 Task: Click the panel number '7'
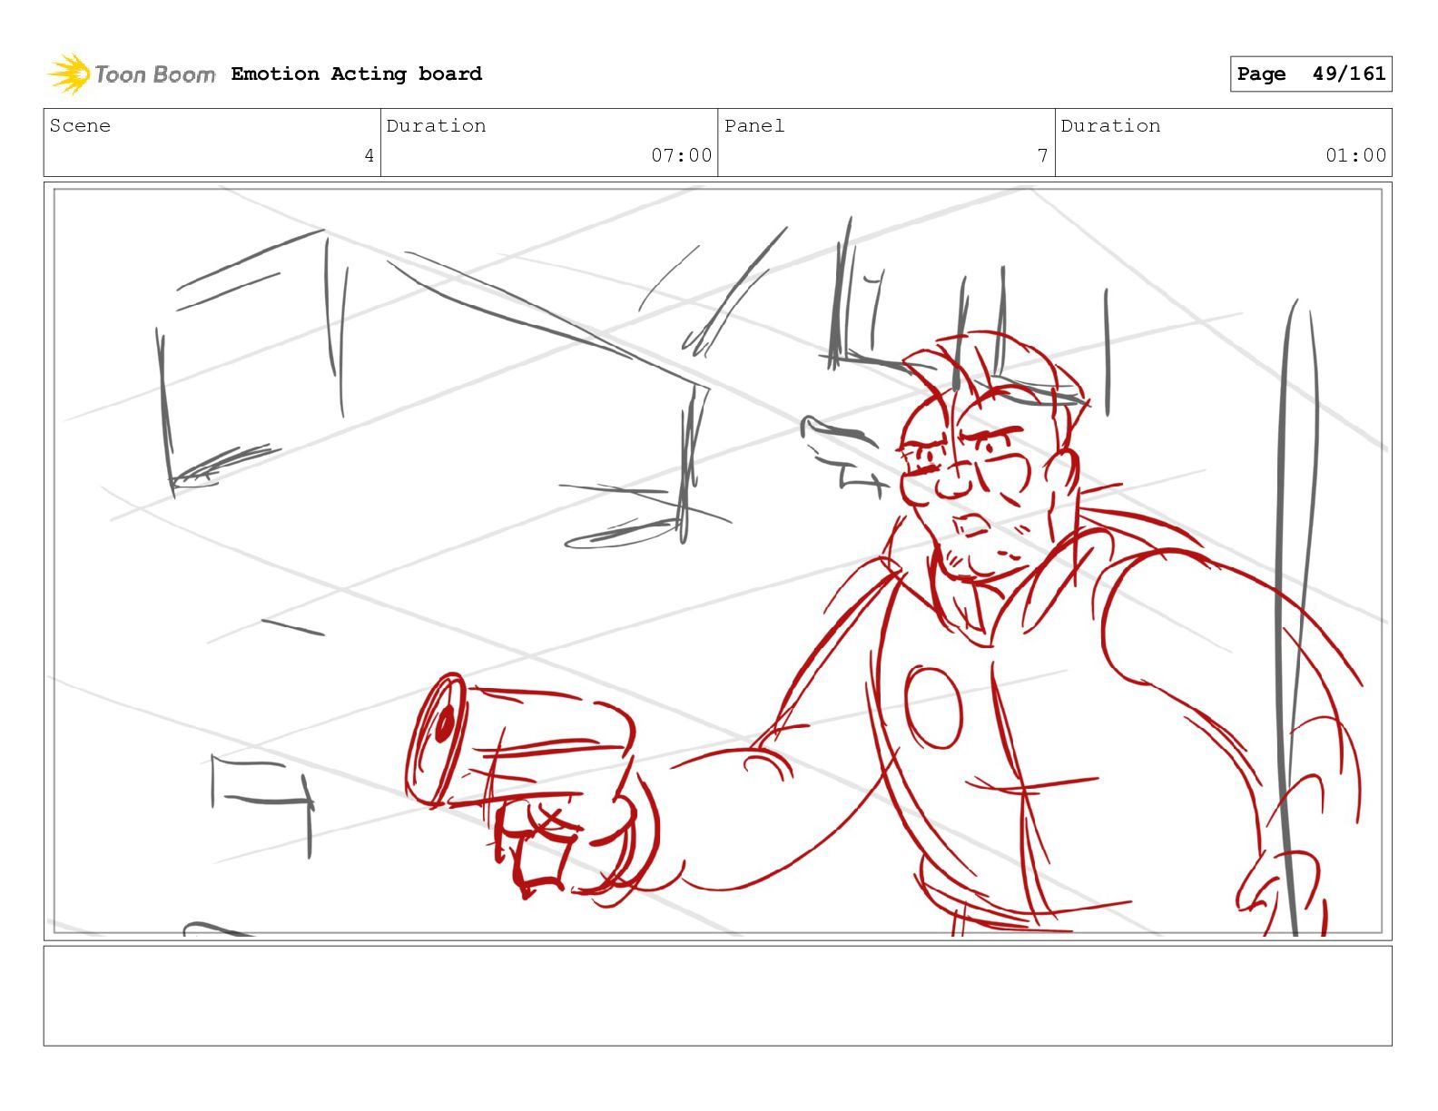click(1043, 156)
